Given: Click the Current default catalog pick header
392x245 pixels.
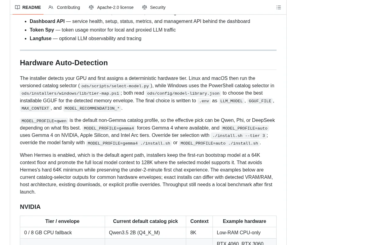Looking at the screenshot, I should pyautogui.click(x=145, y=221).
